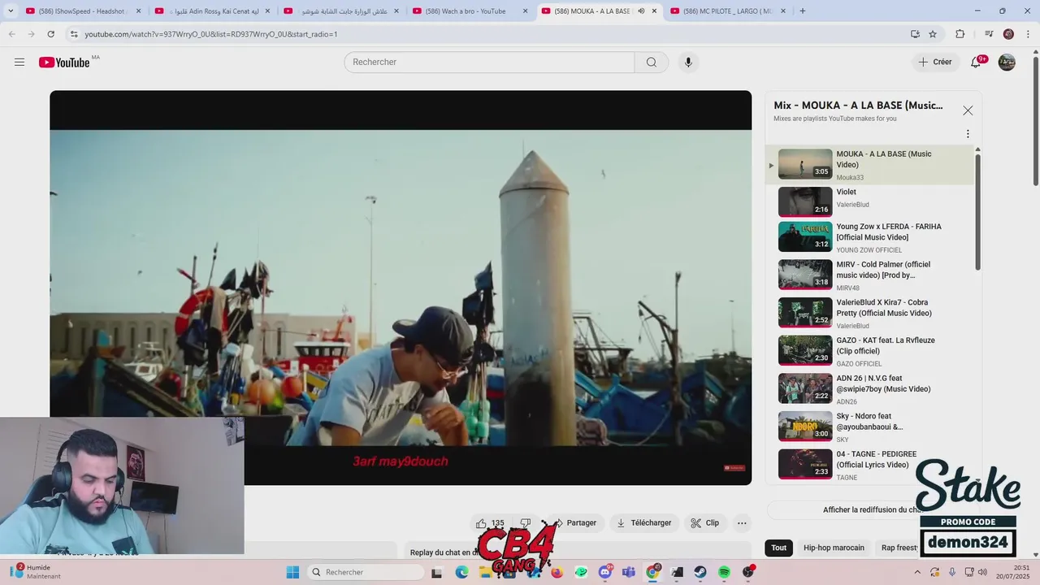Open Discord from the taskbar
Viewport: 1040px width, 585px height.
[x=604, y=572]
